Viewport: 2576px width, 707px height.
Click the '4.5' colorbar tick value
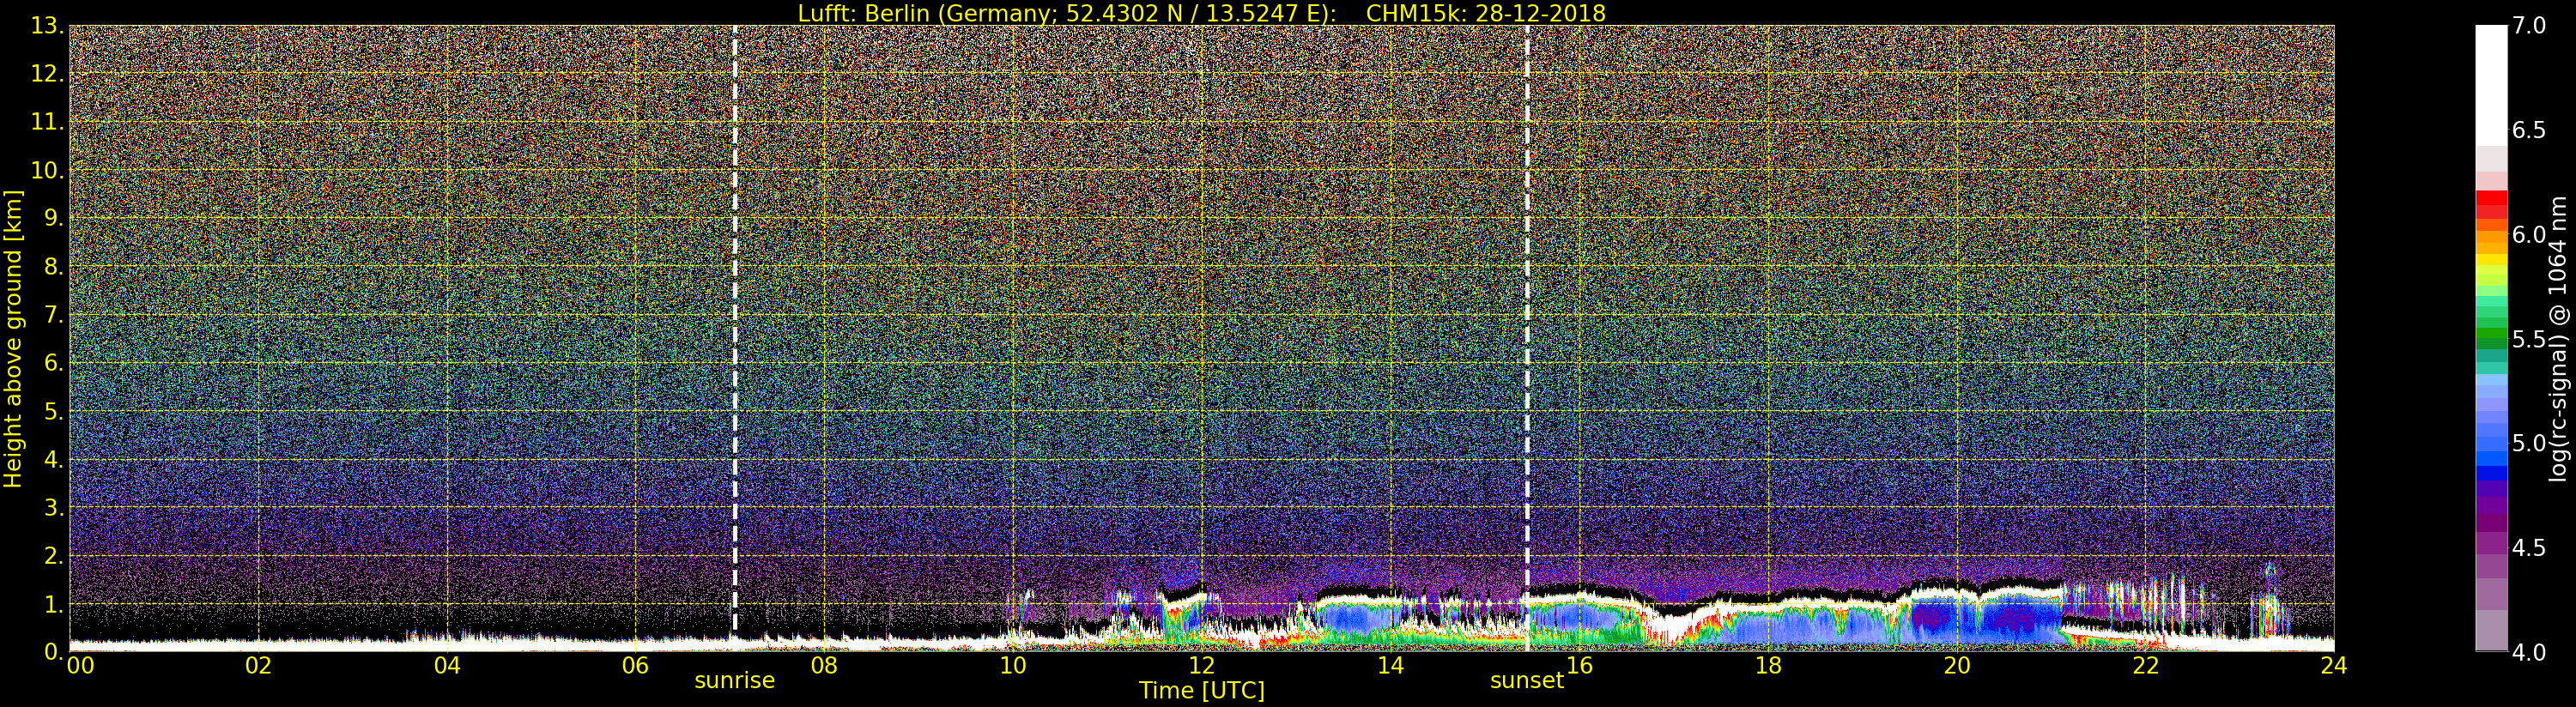(2529, 548)
